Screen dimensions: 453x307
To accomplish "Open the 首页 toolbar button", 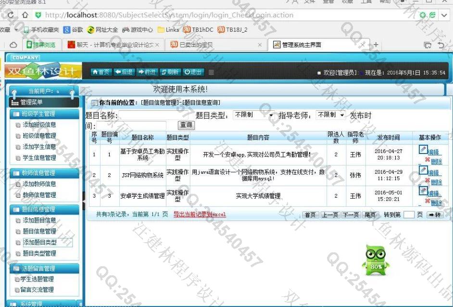I will [101, 72].
